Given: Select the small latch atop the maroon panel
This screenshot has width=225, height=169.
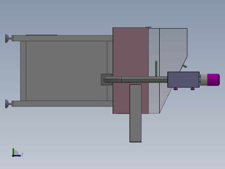Looking at the screenshot, I should tap(148, 27).
